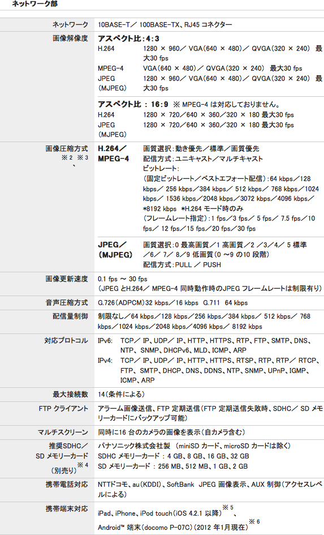
Task: Select the H.264/MPEG-4 compression heading
Action: point(114,154)
